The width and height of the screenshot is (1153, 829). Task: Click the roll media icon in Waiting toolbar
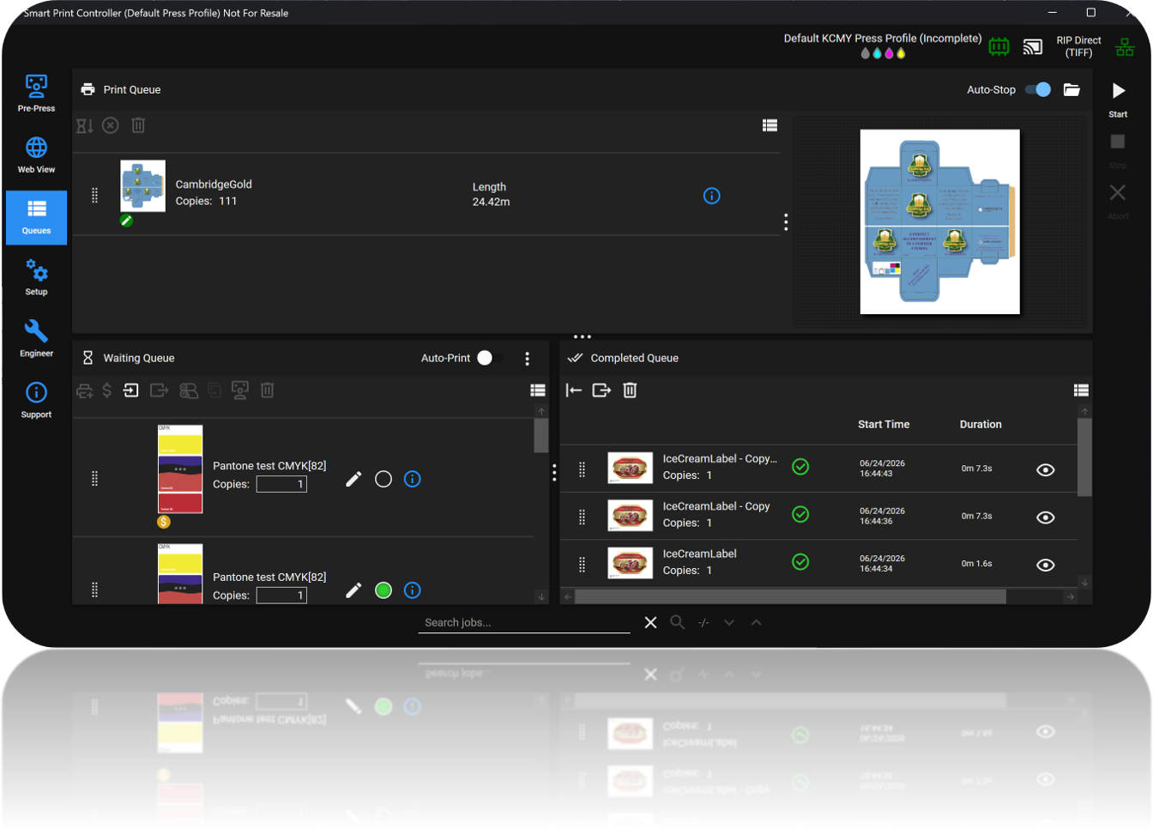[189, 390]
